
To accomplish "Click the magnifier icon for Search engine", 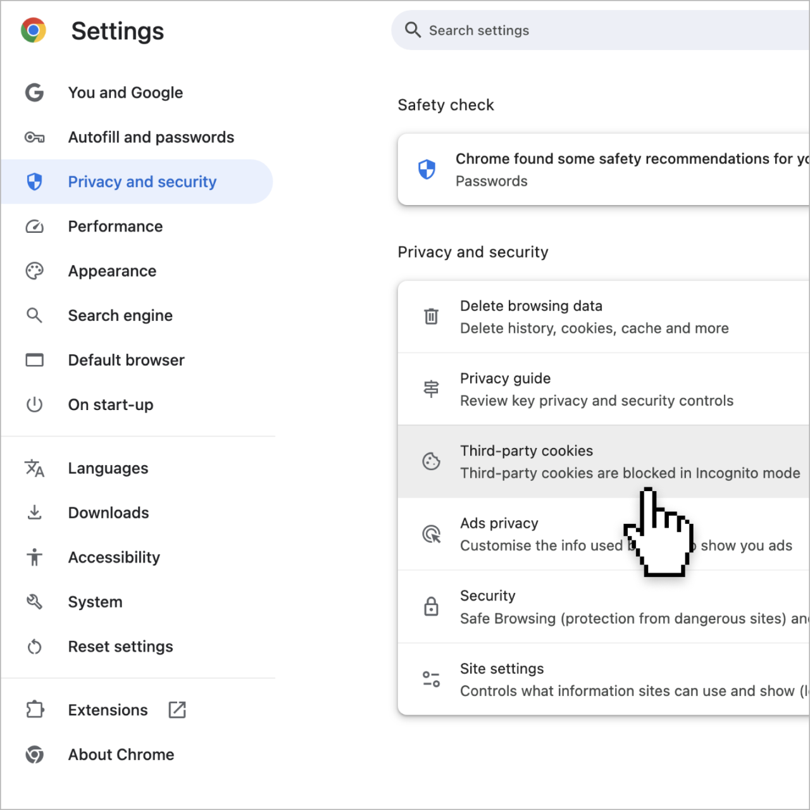I will 34,315.
